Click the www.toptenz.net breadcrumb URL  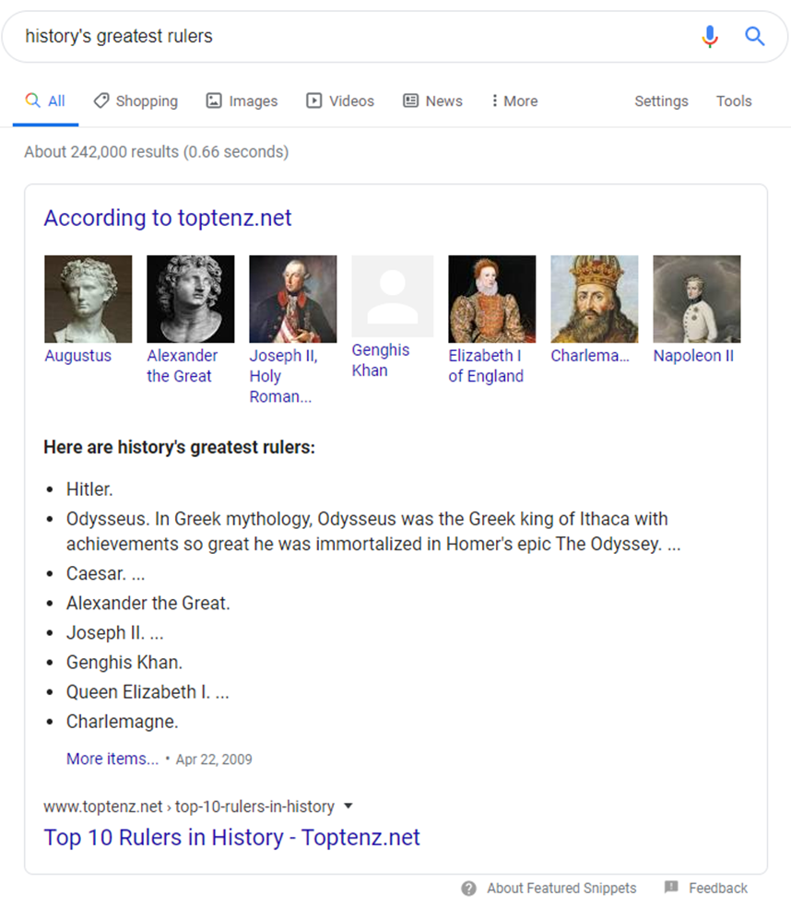click(x=189, y=806)
